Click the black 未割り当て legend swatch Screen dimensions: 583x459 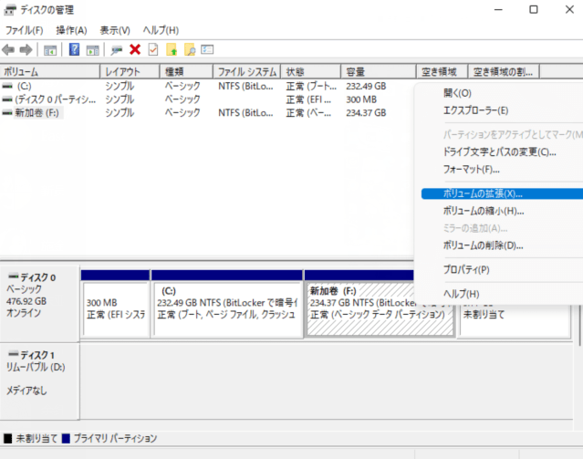(8, 439)
